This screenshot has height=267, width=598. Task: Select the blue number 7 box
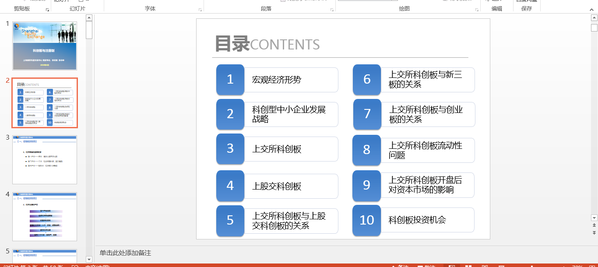tap(367, 114)
